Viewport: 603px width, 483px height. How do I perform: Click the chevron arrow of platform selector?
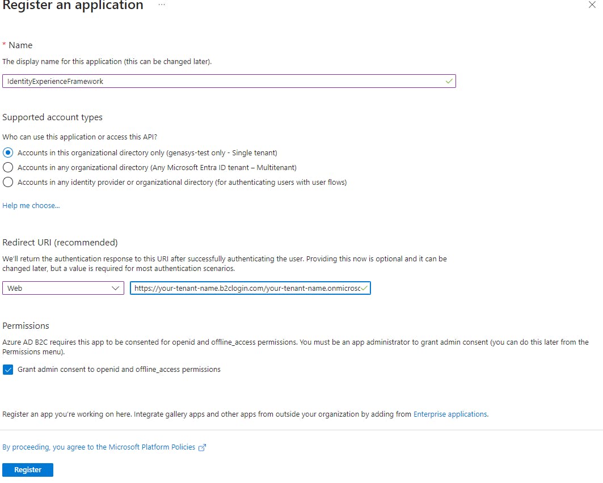(x=115, y=288)
